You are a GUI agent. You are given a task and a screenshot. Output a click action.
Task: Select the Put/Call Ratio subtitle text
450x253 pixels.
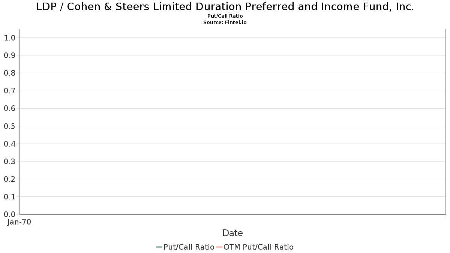click(x=225, y=16)
